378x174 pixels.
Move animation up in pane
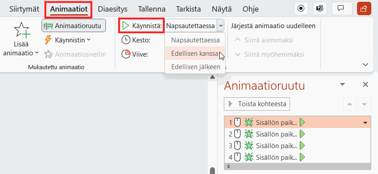(349, 104)
